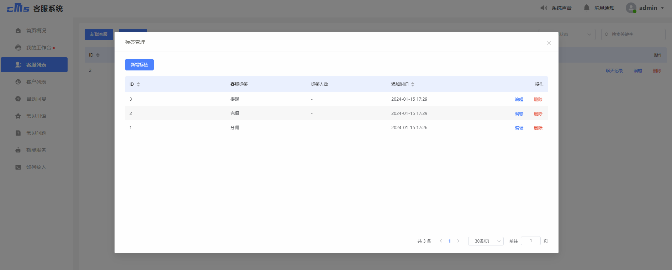Edit the 充值 tag row
The image size is (672, 270).
[519, 114]
